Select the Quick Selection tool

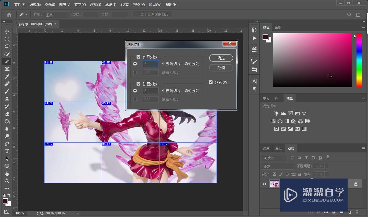[x=7, y=54]
